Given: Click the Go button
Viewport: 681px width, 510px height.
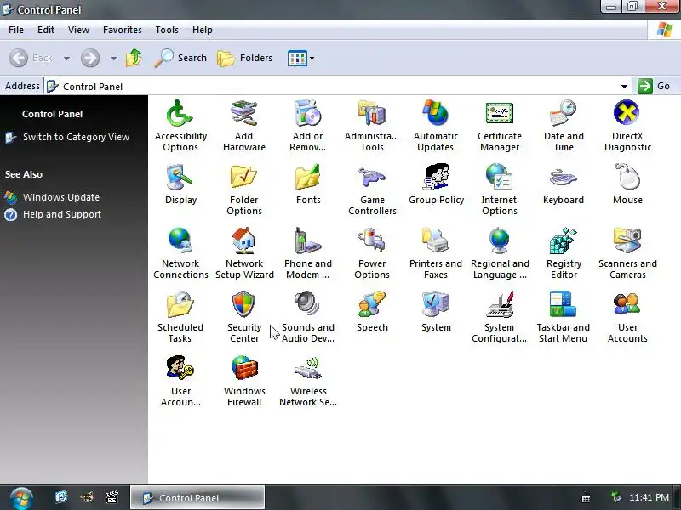Looking at the screenshot, I should pos(654,86).
